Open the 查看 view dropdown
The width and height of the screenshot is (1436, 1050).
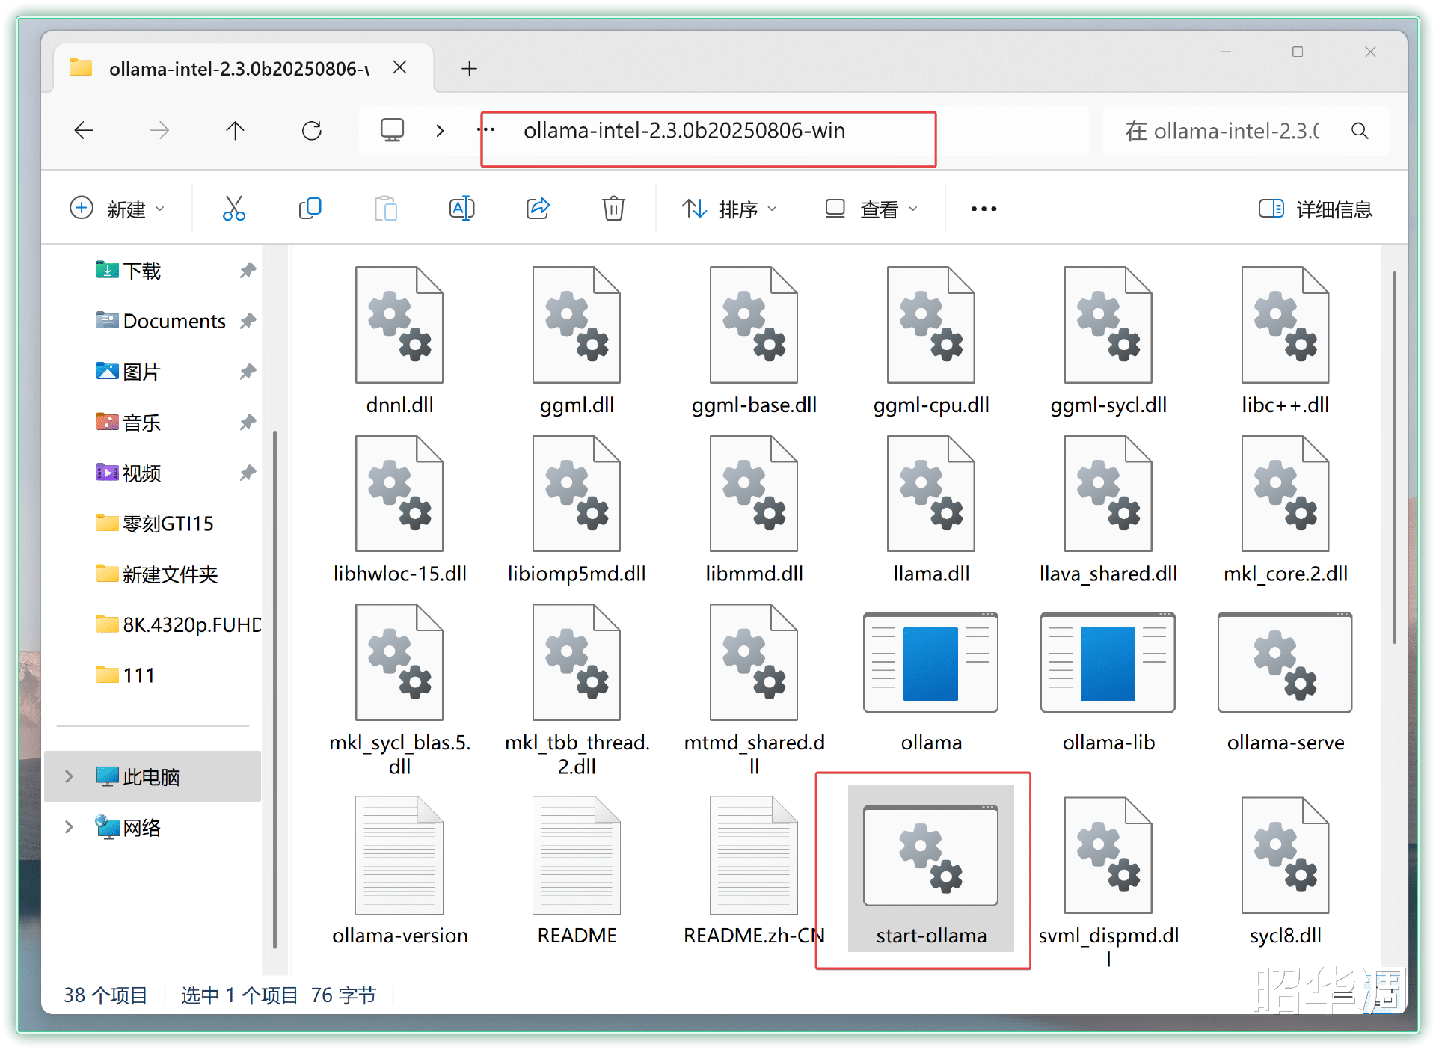coord(871,209)
